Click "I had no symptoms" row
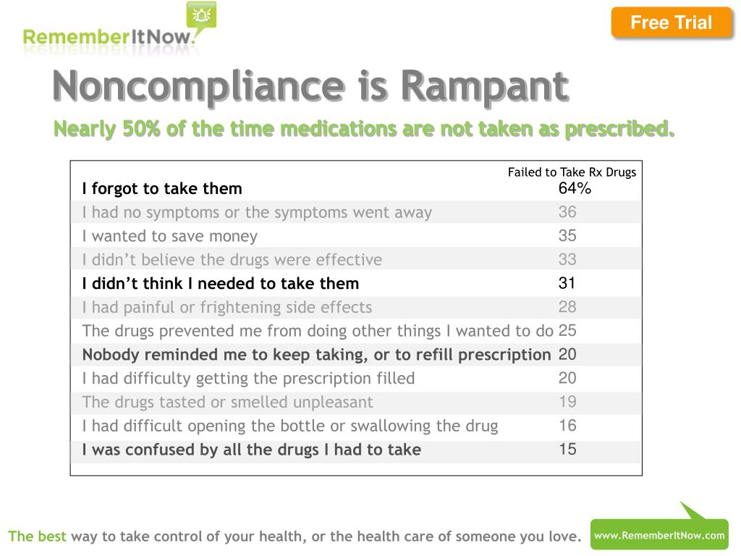The image size is (741, 556). point(356,212)
